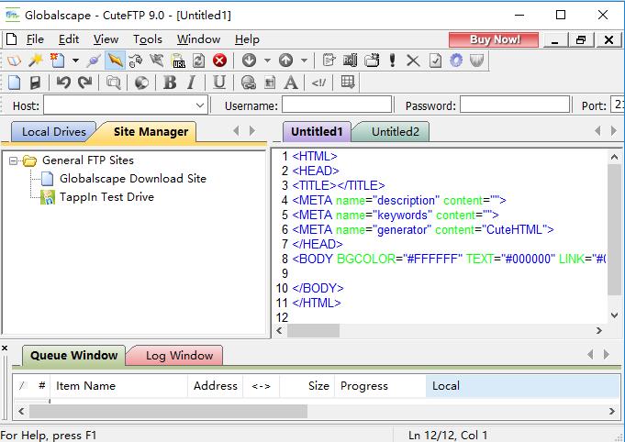Click the Delete X toolbar icon
Screen dimensions: 625x442
click(x=413, y=61)
